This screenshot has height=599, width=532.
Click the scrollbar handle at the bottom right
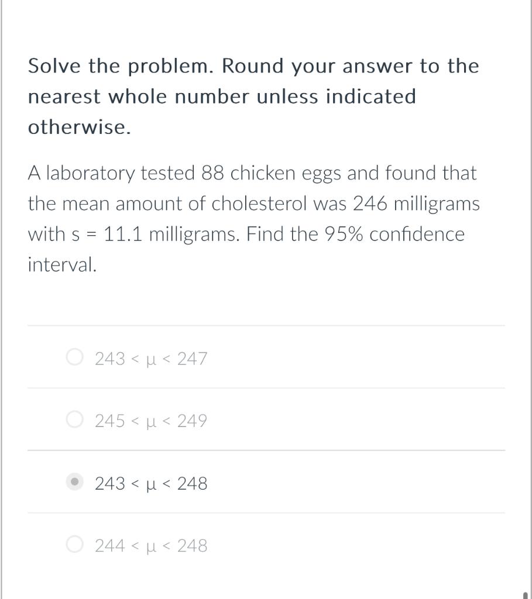[526, 595]
